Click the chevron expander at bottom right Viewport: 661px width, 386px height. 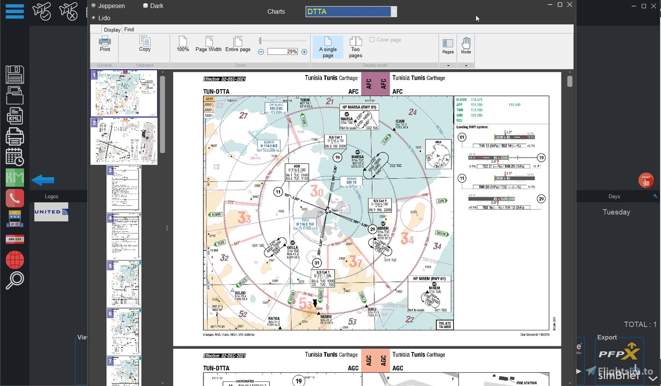653,378
